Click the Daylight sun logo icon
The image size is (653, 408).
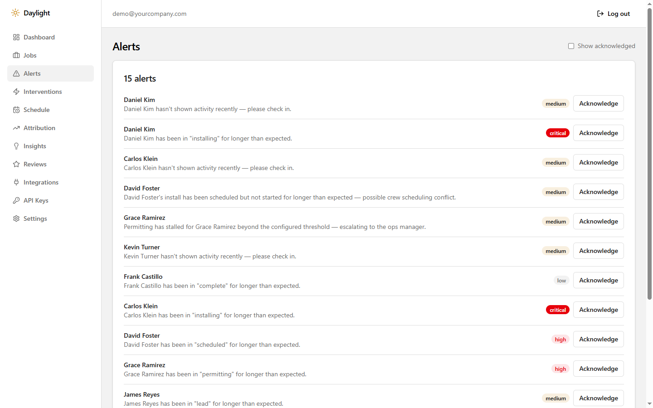[15, 13]
